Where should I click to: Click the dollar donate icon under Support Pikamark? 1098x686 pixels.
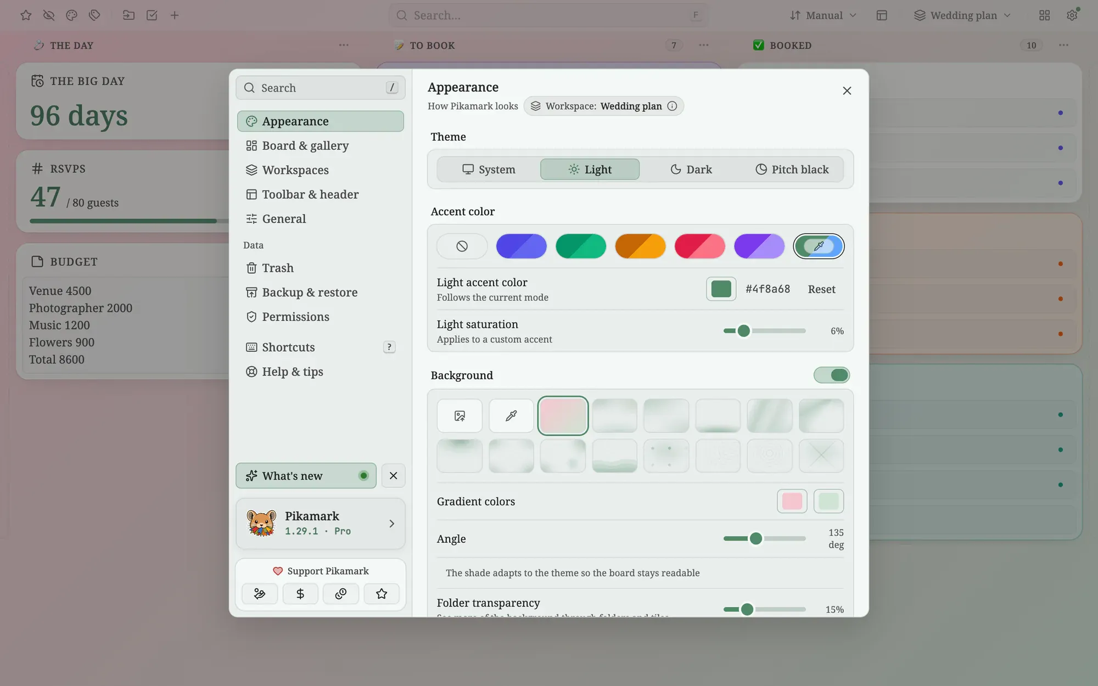pos(300,594)
